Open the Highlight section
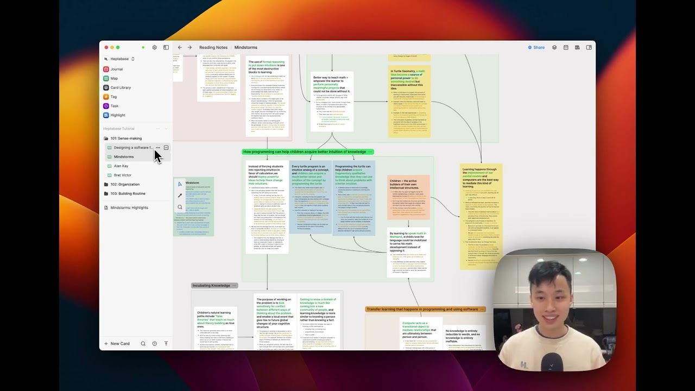The image size is (695, 391). 117,115
